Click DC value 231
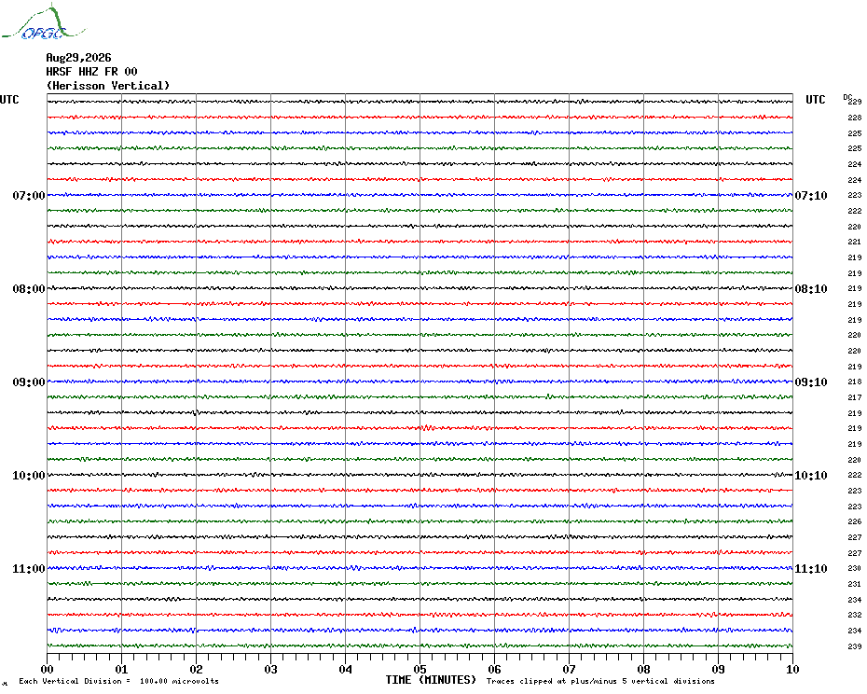Viewport: 867px width, 694px height. [855, 584]
